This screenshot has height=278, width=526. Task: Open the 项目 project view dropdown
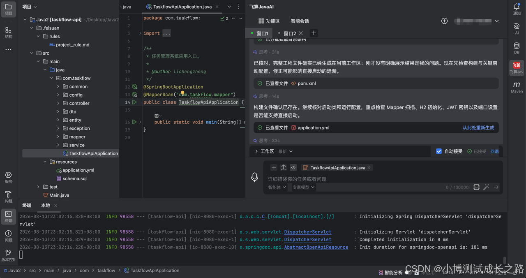30,7
